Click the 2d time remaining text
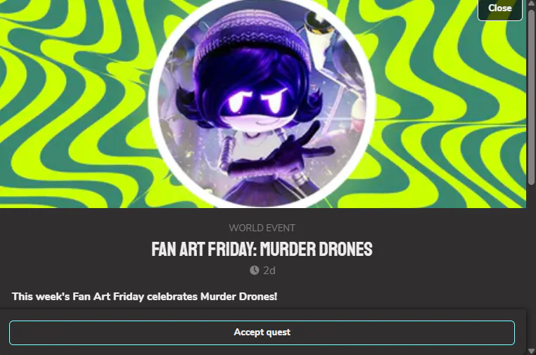The width and height of the screenshot is (536, 355). coord(269,271)
